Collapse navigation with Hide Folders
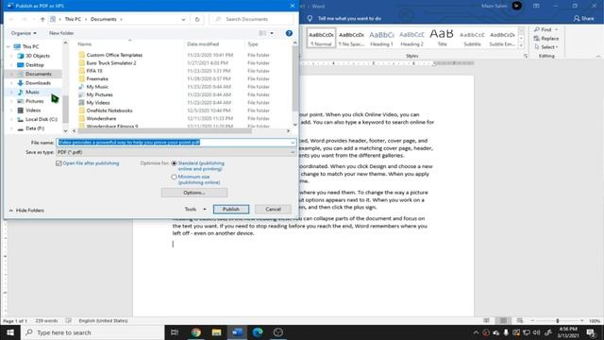This screenshot has height=340, width=604. pyautogui.click(x=26, y=211)
